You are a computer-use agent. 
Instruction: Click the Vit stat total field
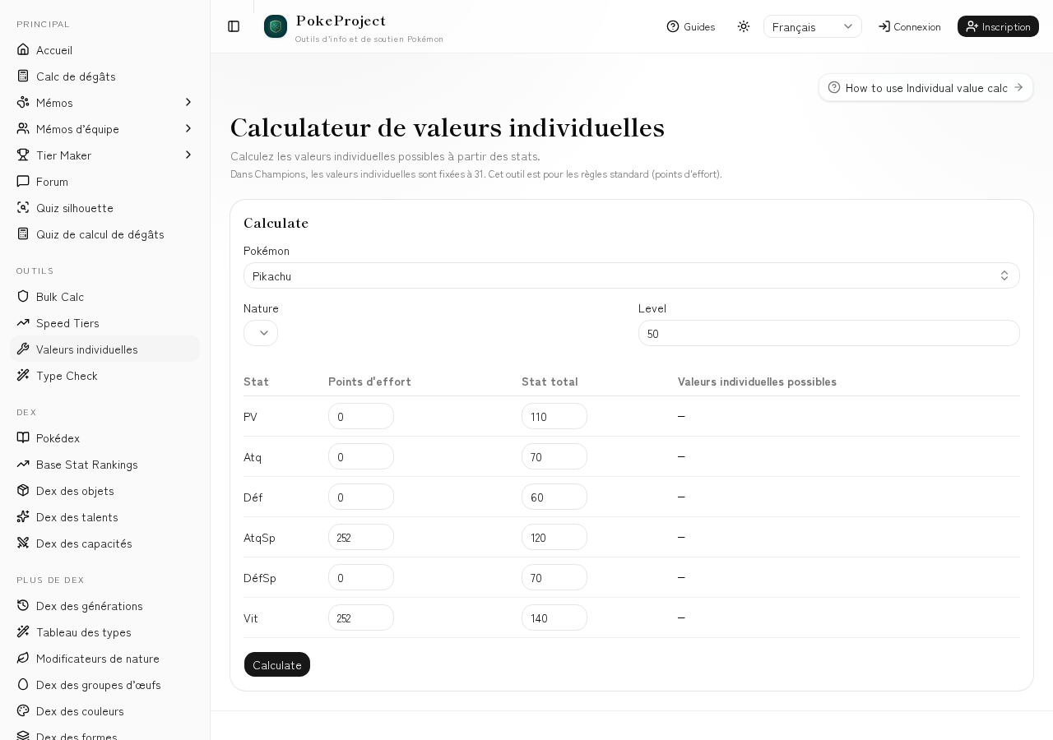coord(554,617)
